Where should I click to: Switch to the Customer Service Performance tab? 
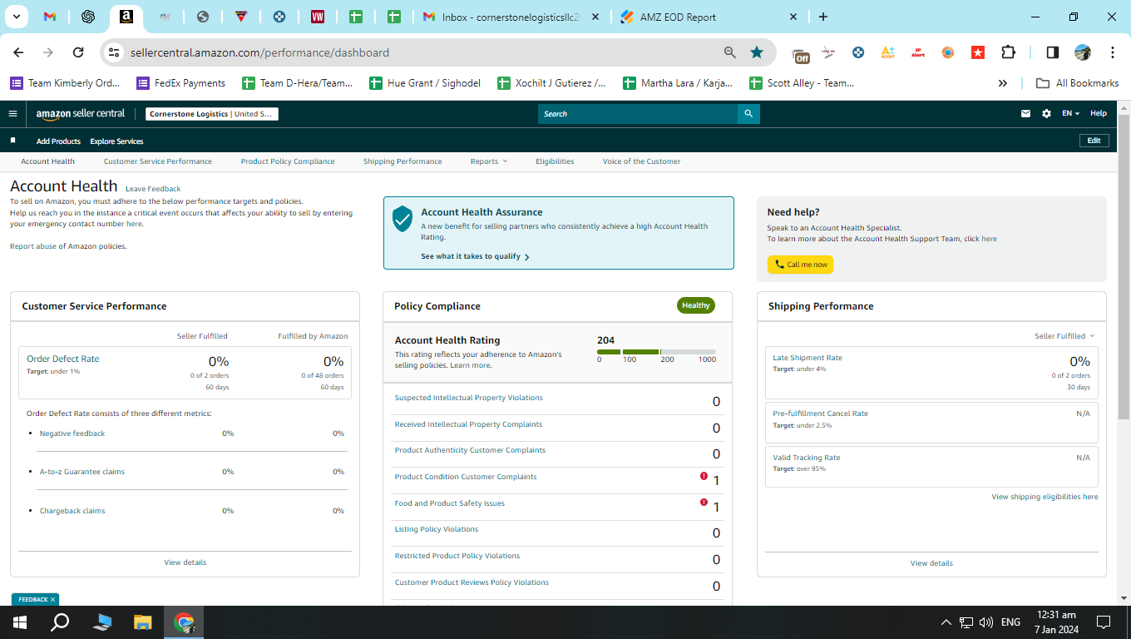pyautogui.click(x=158, y=161)
